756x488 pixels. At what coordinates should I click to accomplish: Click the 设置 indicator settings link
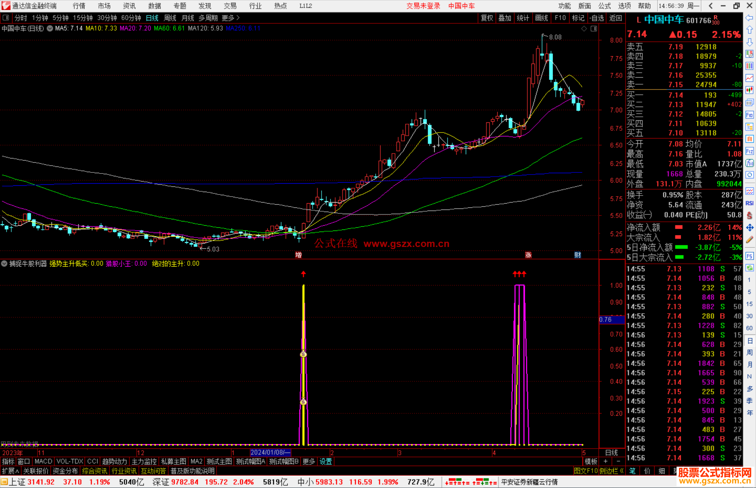click(325, 461)
